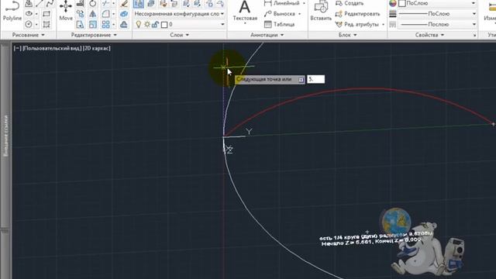
Task: Toggle layer 0 freeze sun icon
Action: 146,24
